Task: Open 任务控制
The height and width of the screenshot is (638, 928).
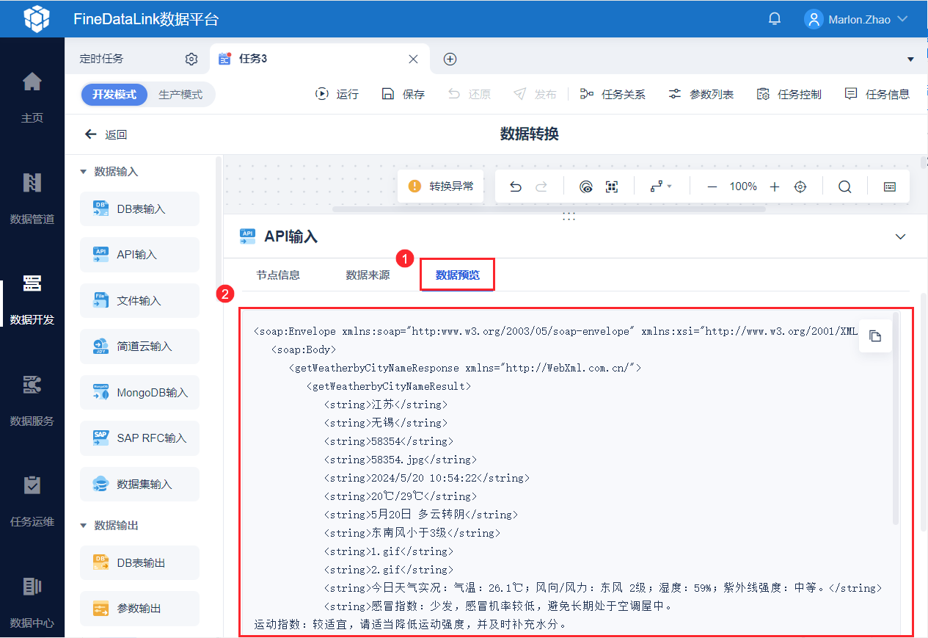Action: 789,94
